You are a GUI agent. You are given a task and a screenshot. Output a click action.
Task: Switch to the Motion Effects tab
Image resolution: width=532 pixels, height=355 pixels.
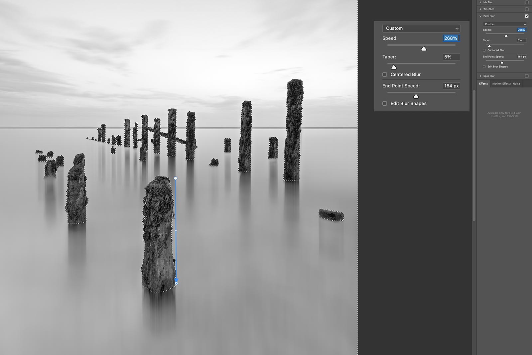click(501, 84)
